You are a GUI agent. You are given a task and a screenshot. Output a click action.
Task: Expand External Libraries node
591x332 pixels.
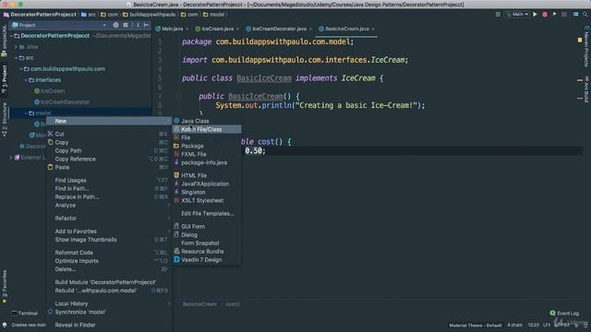tap(11, 158)
